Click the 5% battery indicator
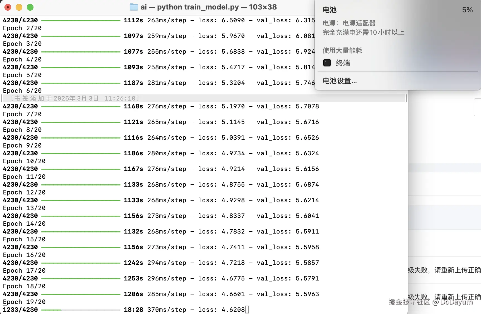 [467, 9]
